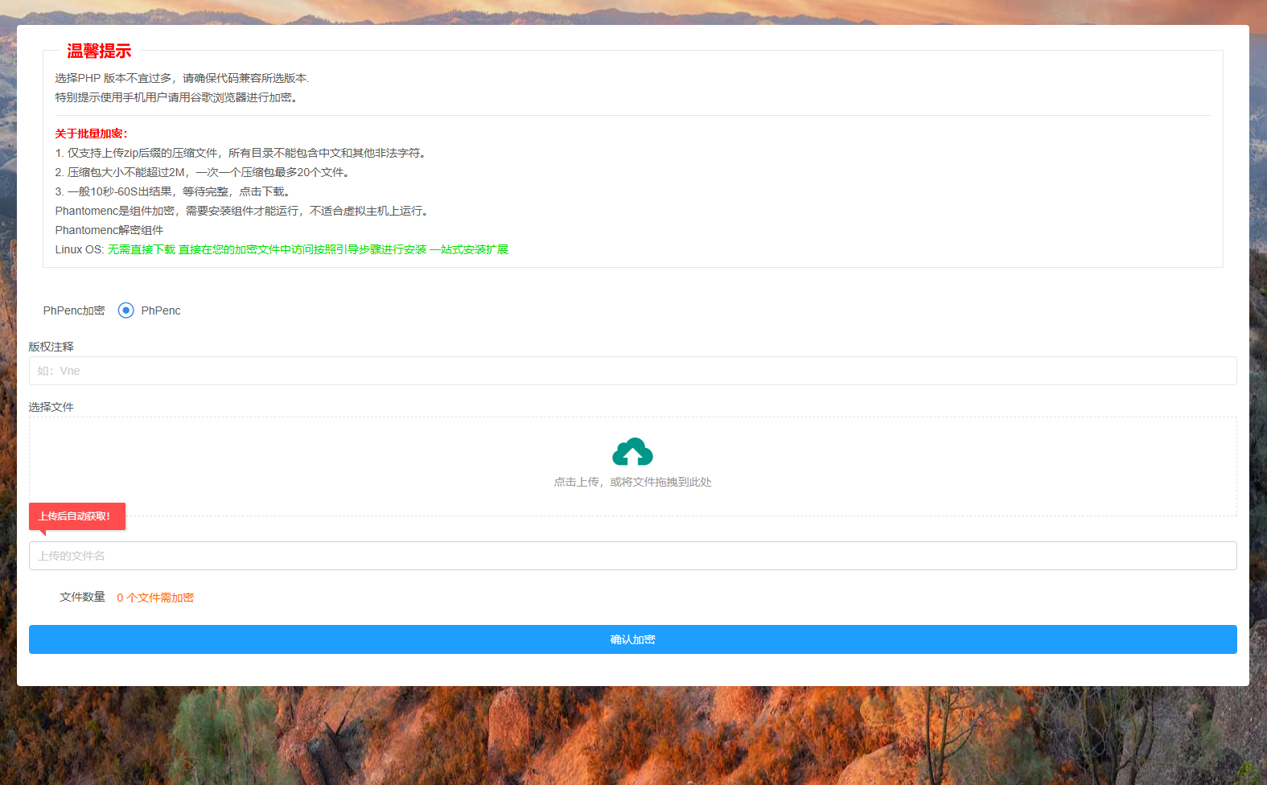This screenshot has height=785, width=1267.
Task: Click the 关于批量加密 red heading
Action: [91, 134]
